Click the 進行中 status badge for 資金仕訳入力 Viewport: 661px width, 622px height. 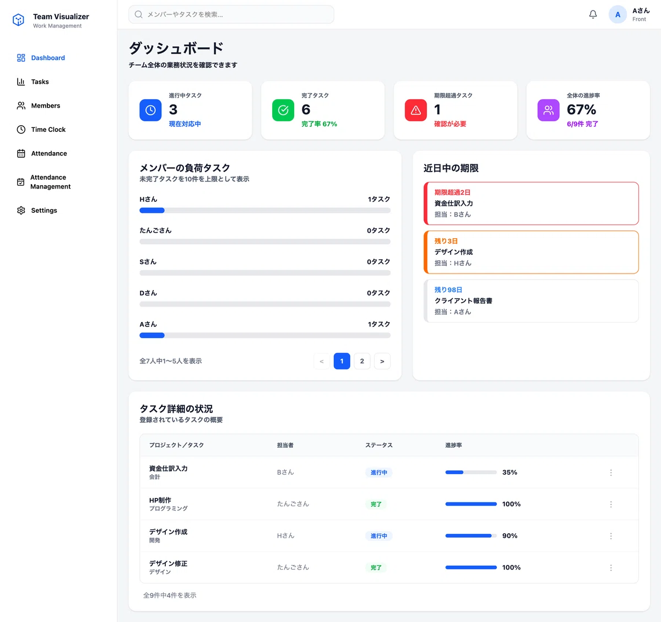pyautogui.click(x=379, y=473)
